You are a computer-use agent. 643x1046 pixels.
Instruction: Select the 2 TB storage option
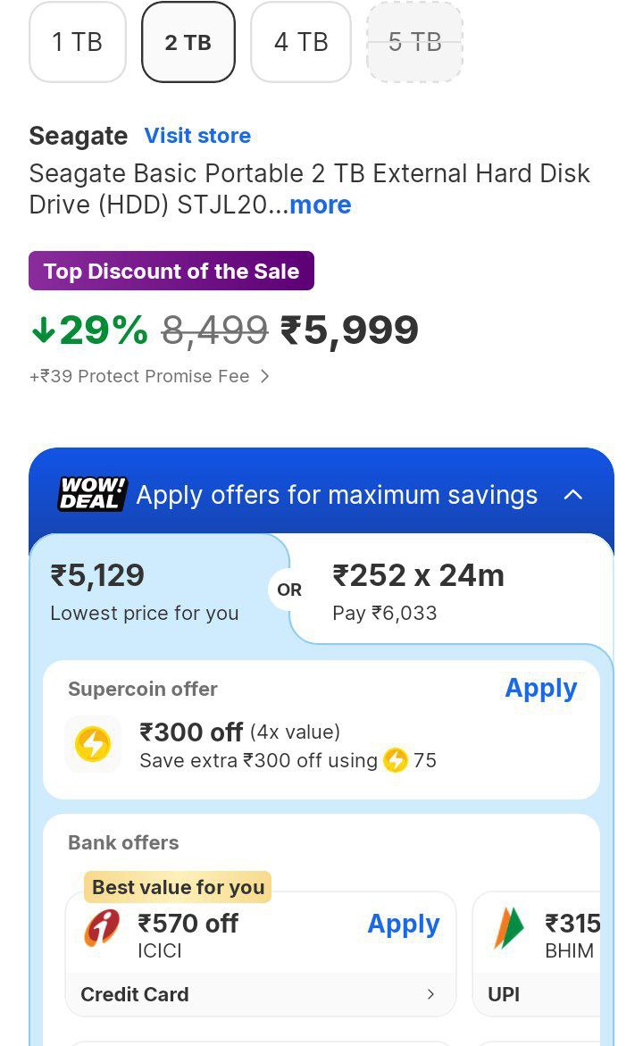point(188,42)
